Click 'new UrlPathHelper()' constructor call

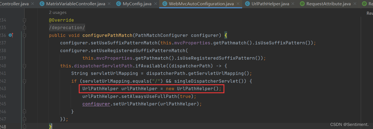pos(192,89)
